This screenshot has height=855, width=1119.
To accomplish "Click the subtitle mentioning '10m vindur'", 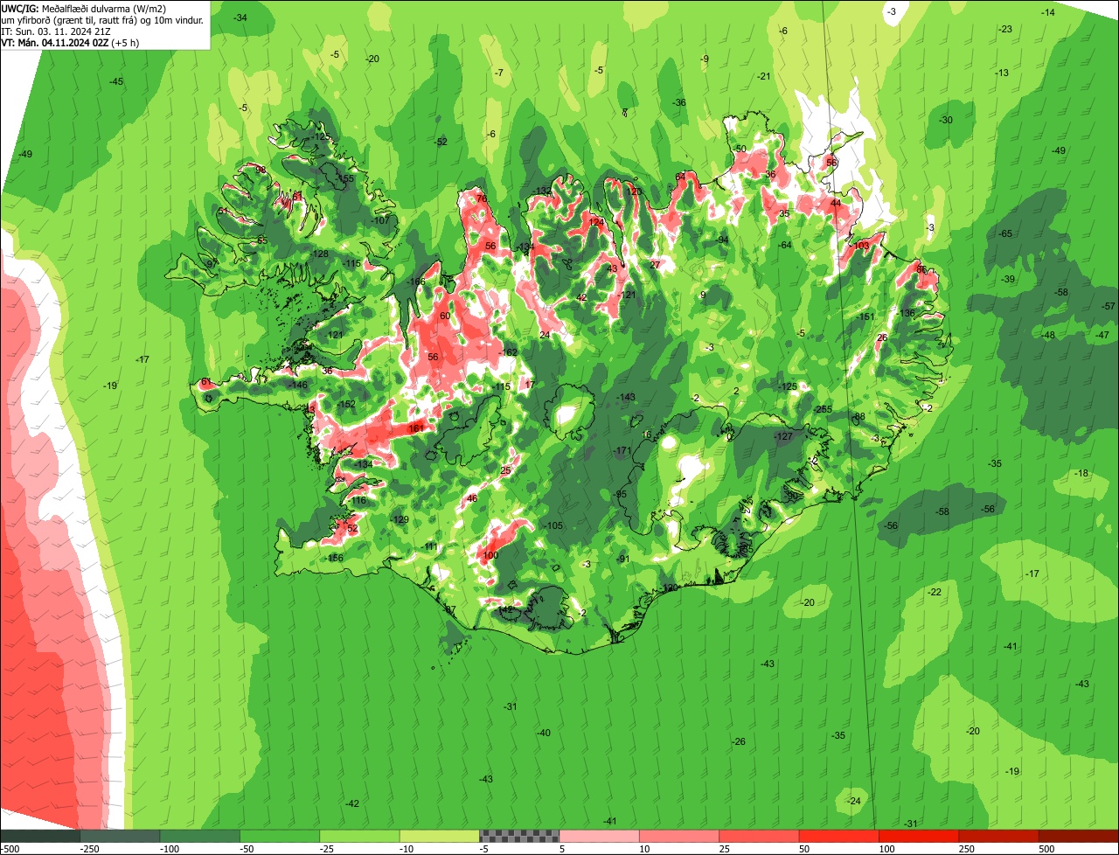I will (102, 19).
